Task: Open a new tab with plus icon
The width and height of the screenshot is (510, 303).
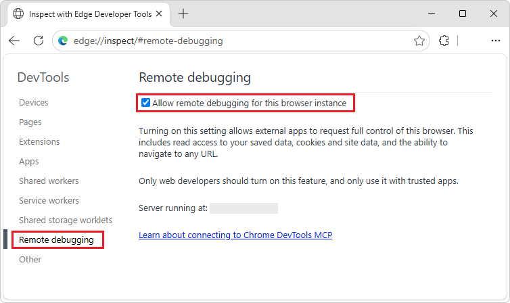Action: coord(183,14)
